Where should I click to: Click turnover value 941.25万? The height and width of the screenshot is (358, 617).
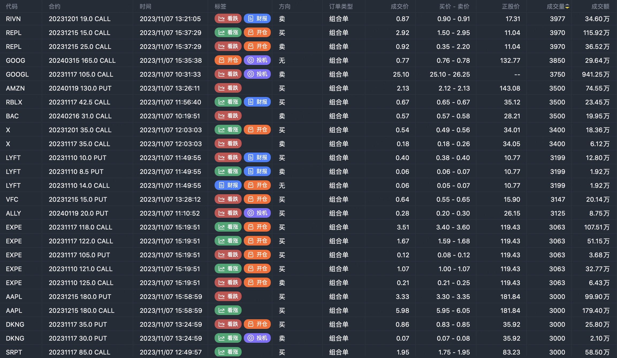click(x=596, y=75)
